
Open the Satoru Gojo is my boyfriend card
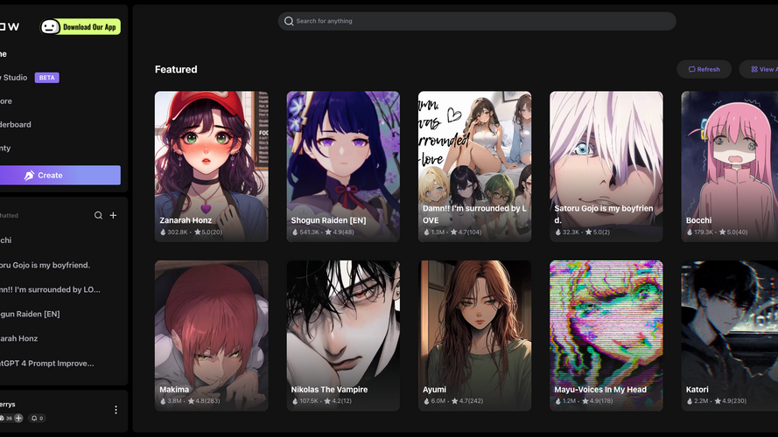pos(606,166)
